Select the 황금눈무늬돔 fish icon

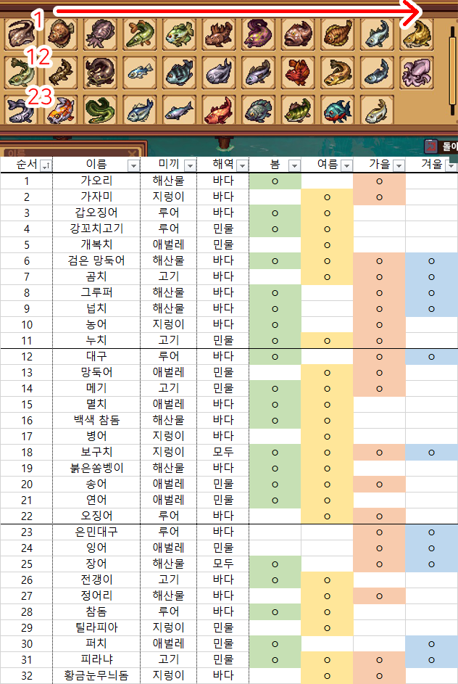378,110
